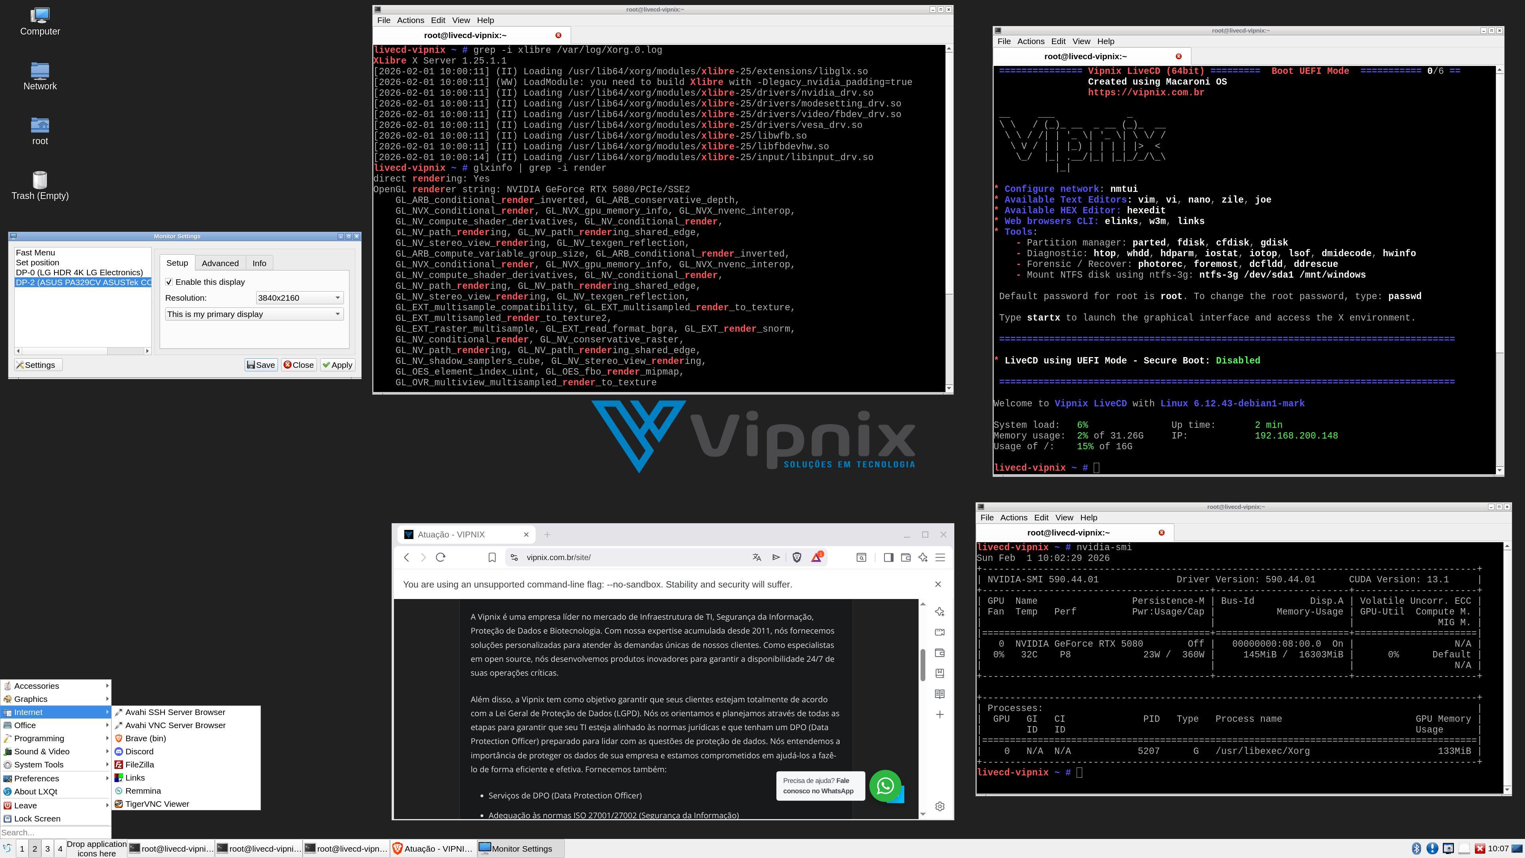Open About LXQt from the start menu
The height and width of the screenshot is (858, 1525).
[56, 792]
